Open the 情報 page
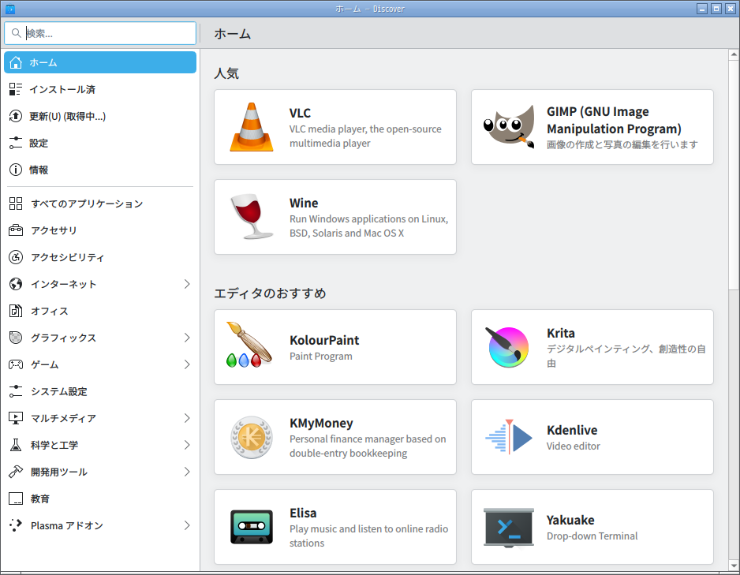This screenshot has height=575, width=740. (x=100, y=170)
